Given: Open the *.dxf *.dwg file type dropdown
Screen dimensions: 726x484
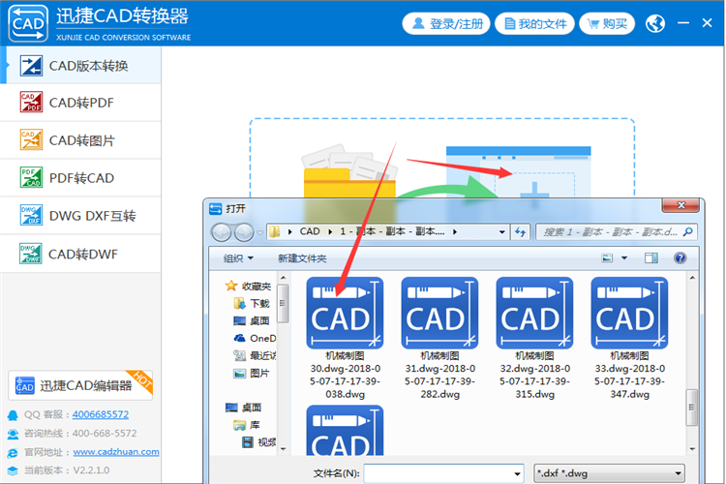Looking at the screenshot, I should point(609,473).
